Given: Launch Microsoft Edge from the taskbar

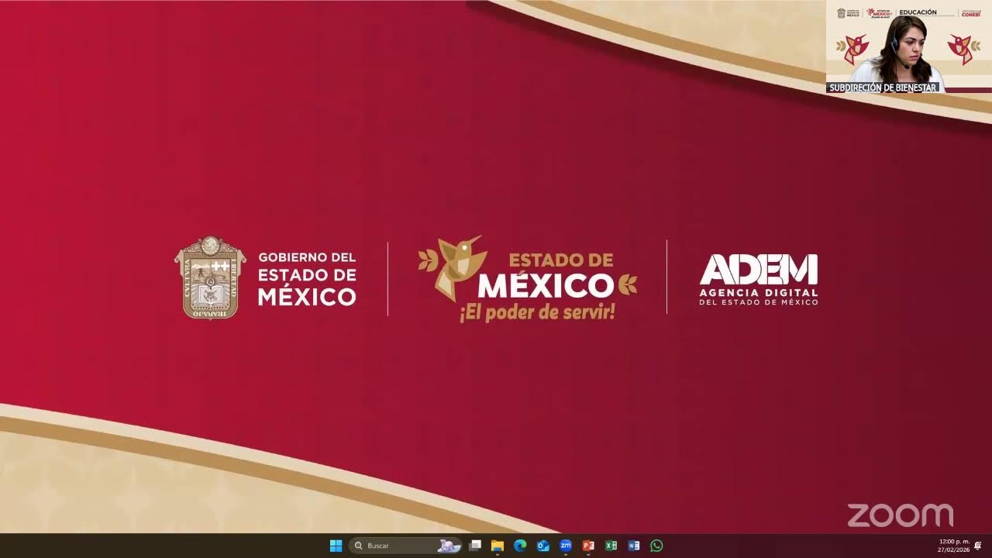Looking at the screenshot, I should point(520,546).
